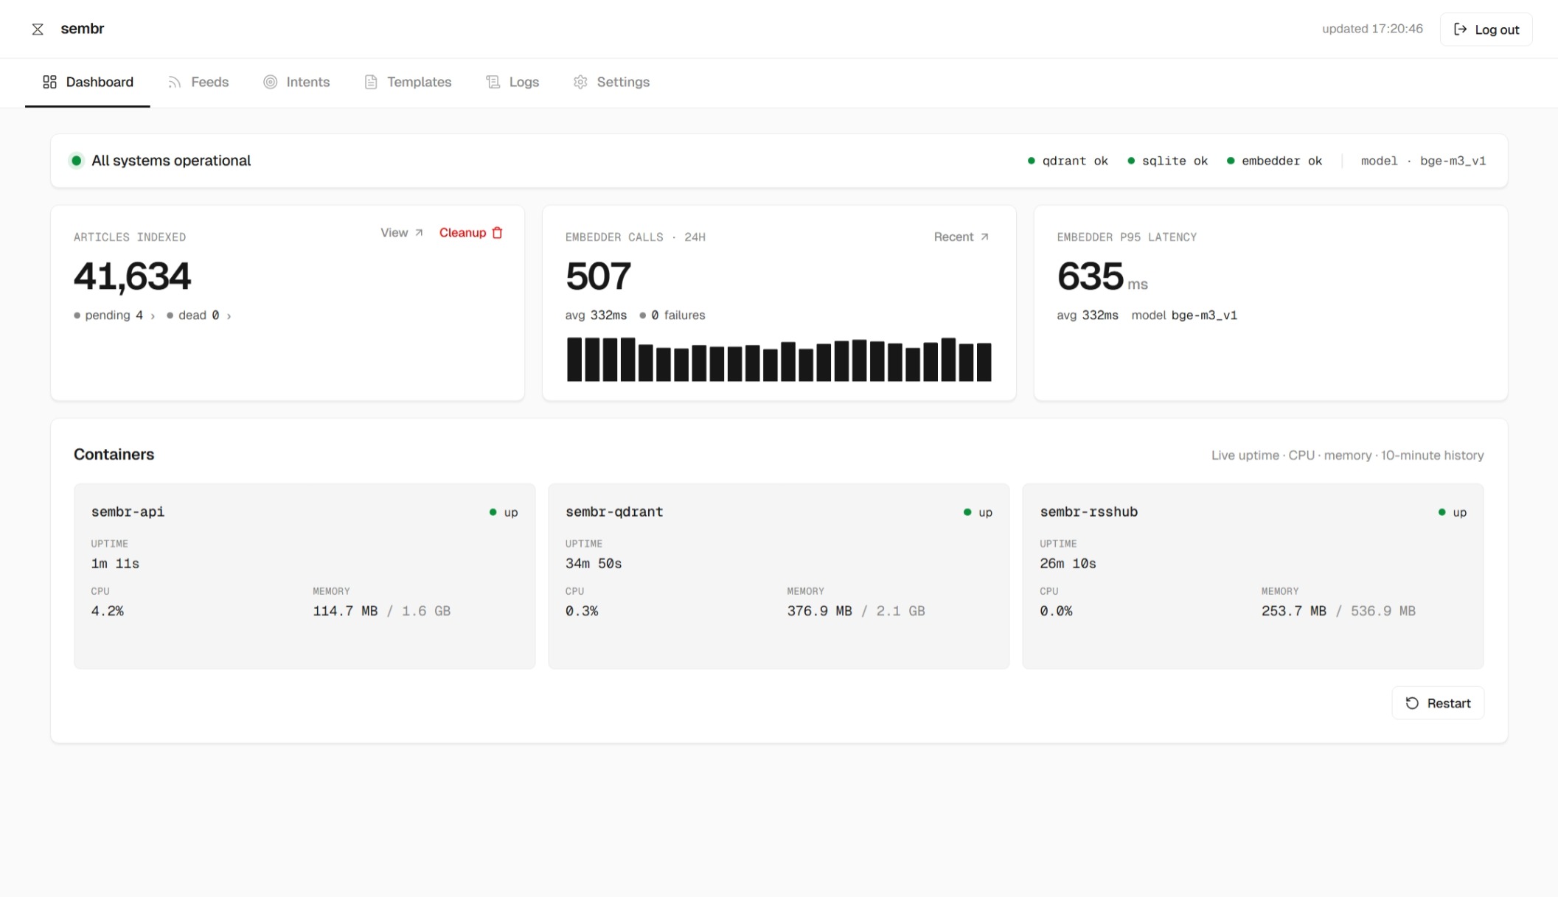
Task: Open Recent embedder calls link
Action: click(x=961, y=237)
